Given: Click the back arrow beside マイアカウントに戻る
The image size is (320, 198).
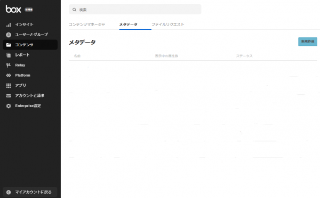Looking at the screenshot, I should 9,192.
